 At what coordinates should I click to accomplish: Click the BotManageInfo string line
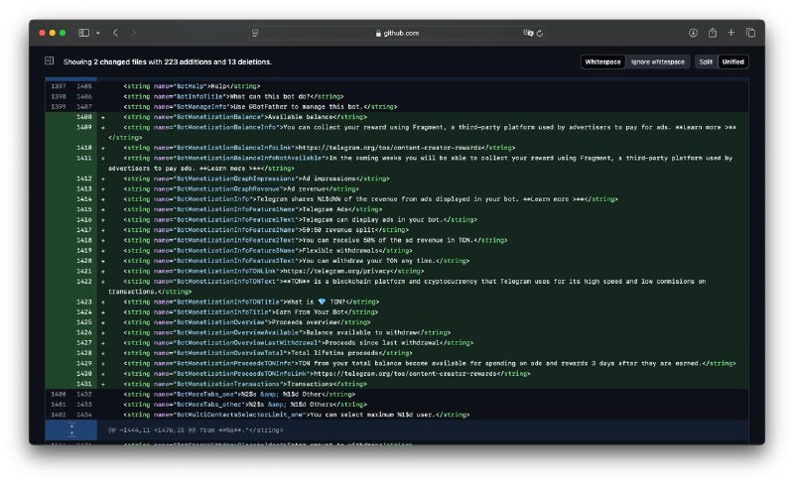coord(260,107)
